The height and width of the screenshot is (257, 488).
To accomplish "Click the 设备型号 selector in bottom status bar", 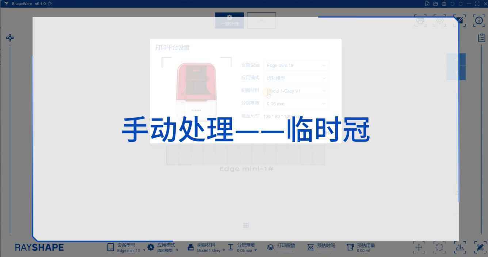I will [x=126, y=248].
